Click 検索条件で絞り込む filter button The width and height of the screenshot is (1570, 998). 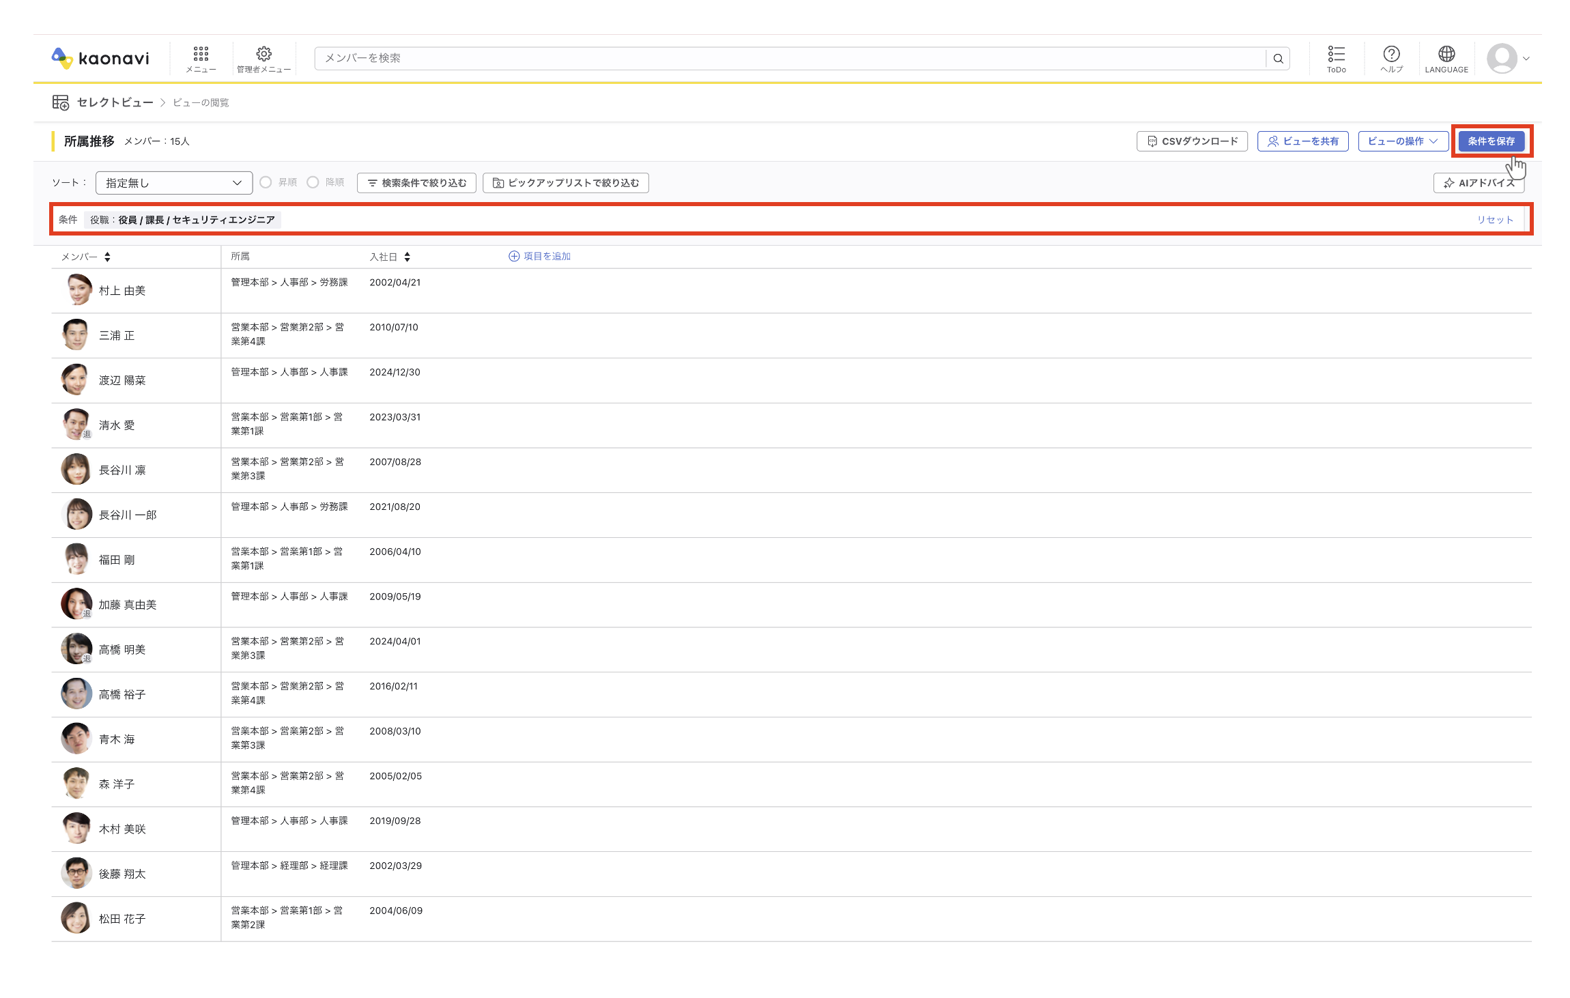pyautogui.click(x=416, y=183)
